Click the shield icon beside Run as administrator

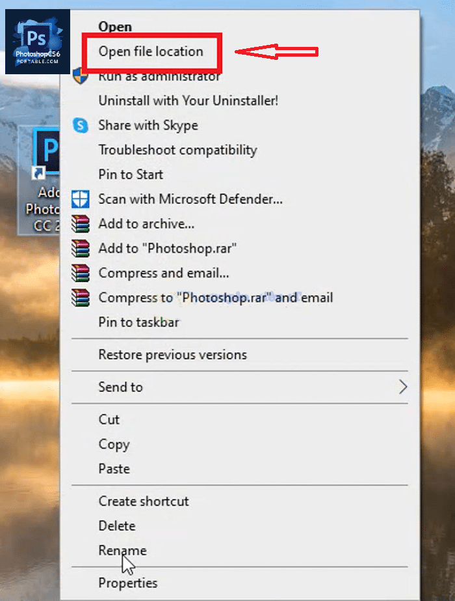coord(81,76)
